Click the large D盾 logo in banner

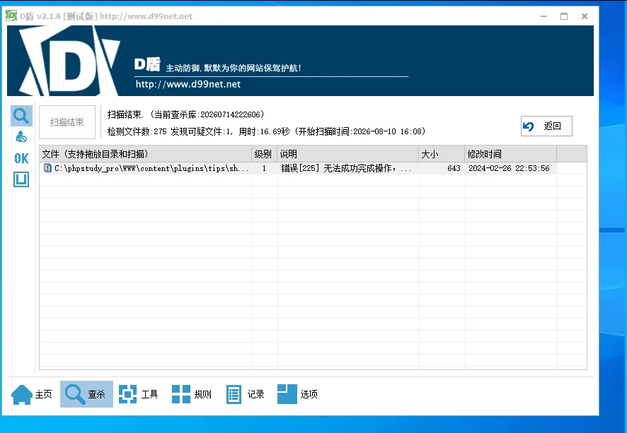[x=70, y=61]
